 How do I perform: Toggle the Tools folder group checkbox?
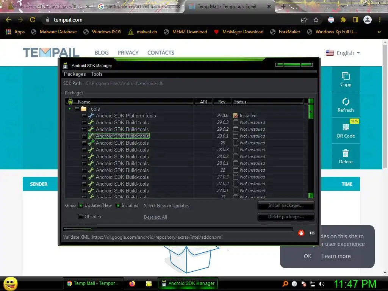[77, 109]
